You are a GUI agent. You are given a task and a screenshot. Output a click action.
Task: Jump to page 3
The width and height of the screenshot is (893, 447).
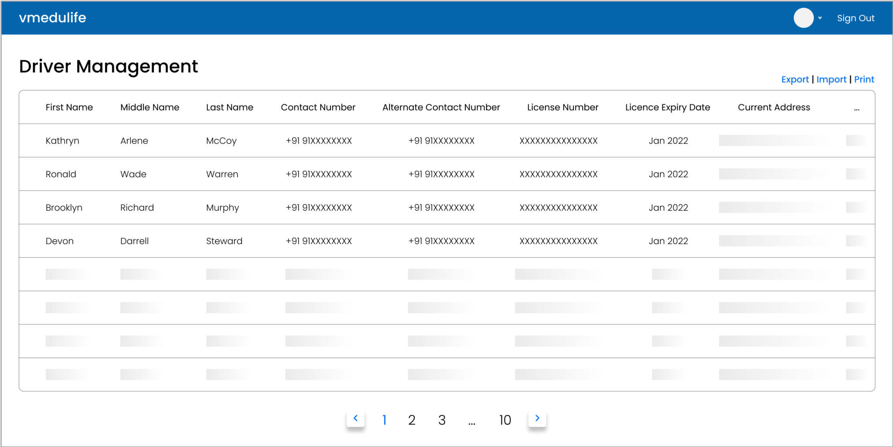coord(442,420)
